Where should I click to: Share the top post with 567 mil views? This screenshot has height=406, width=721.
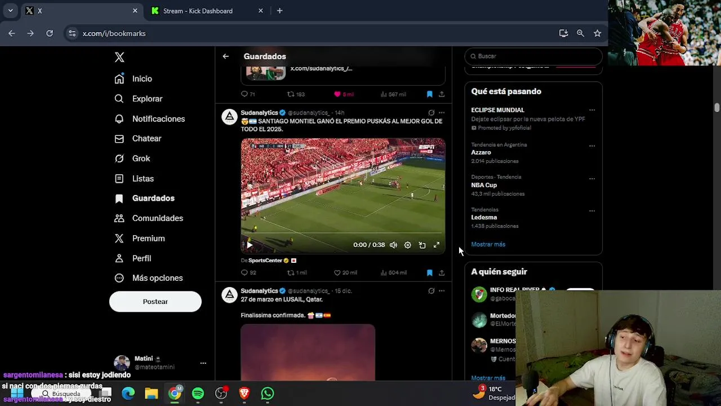click(x=442, y=94)
